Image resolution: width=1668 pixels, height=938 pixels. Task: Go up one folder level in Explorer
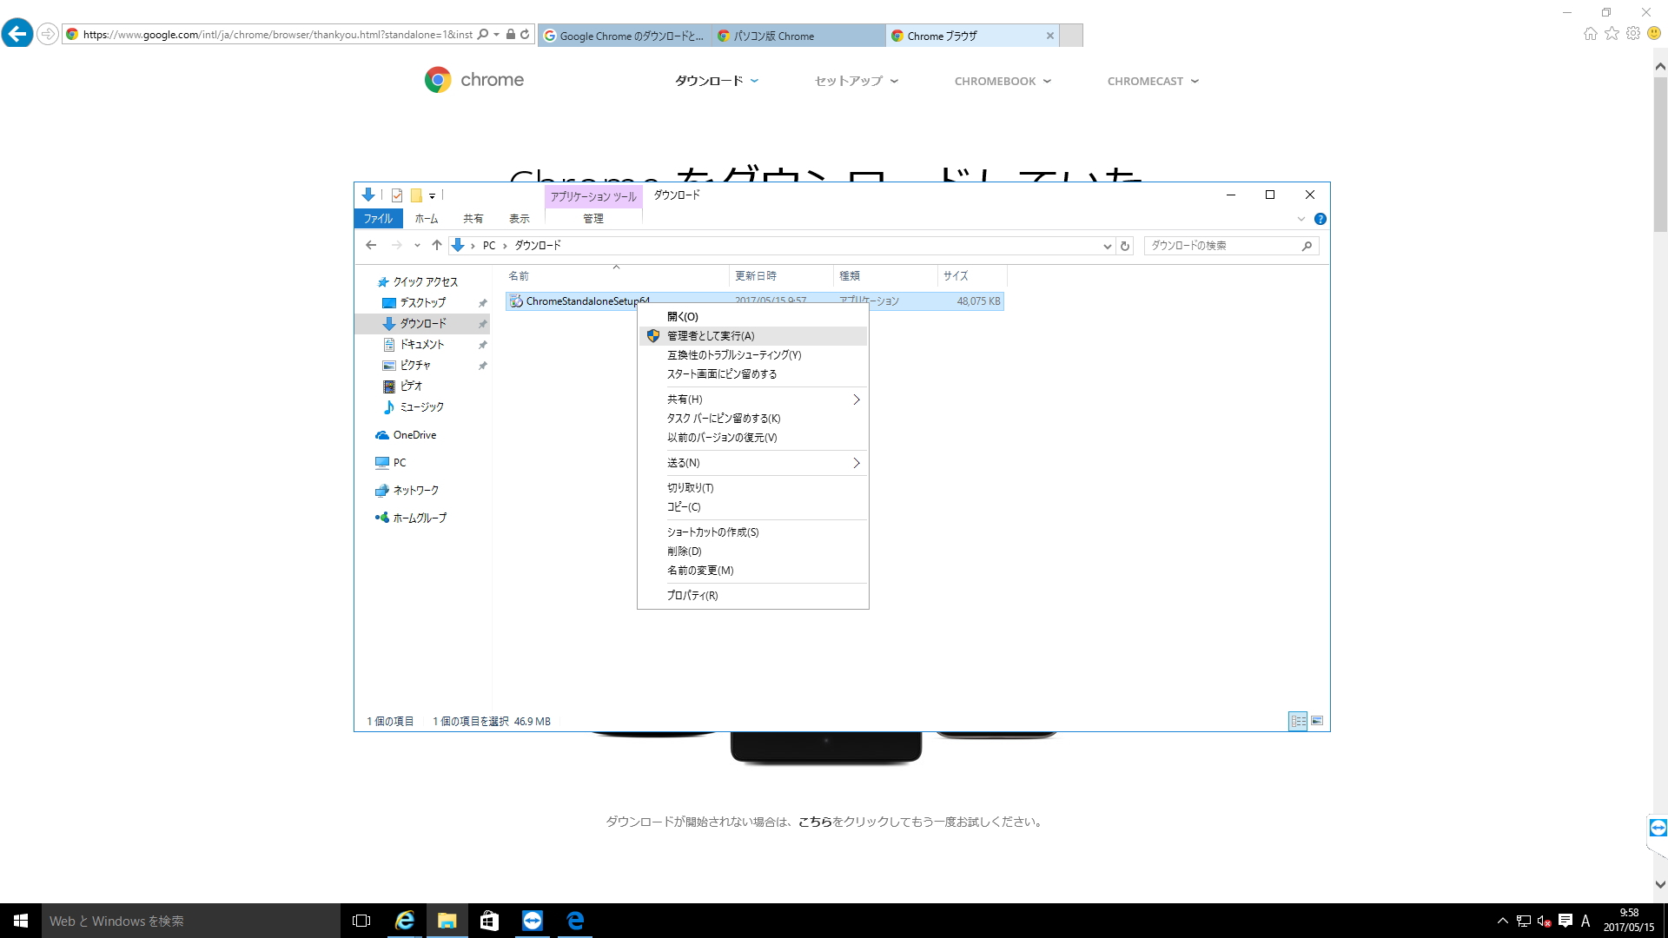[437, 246]
